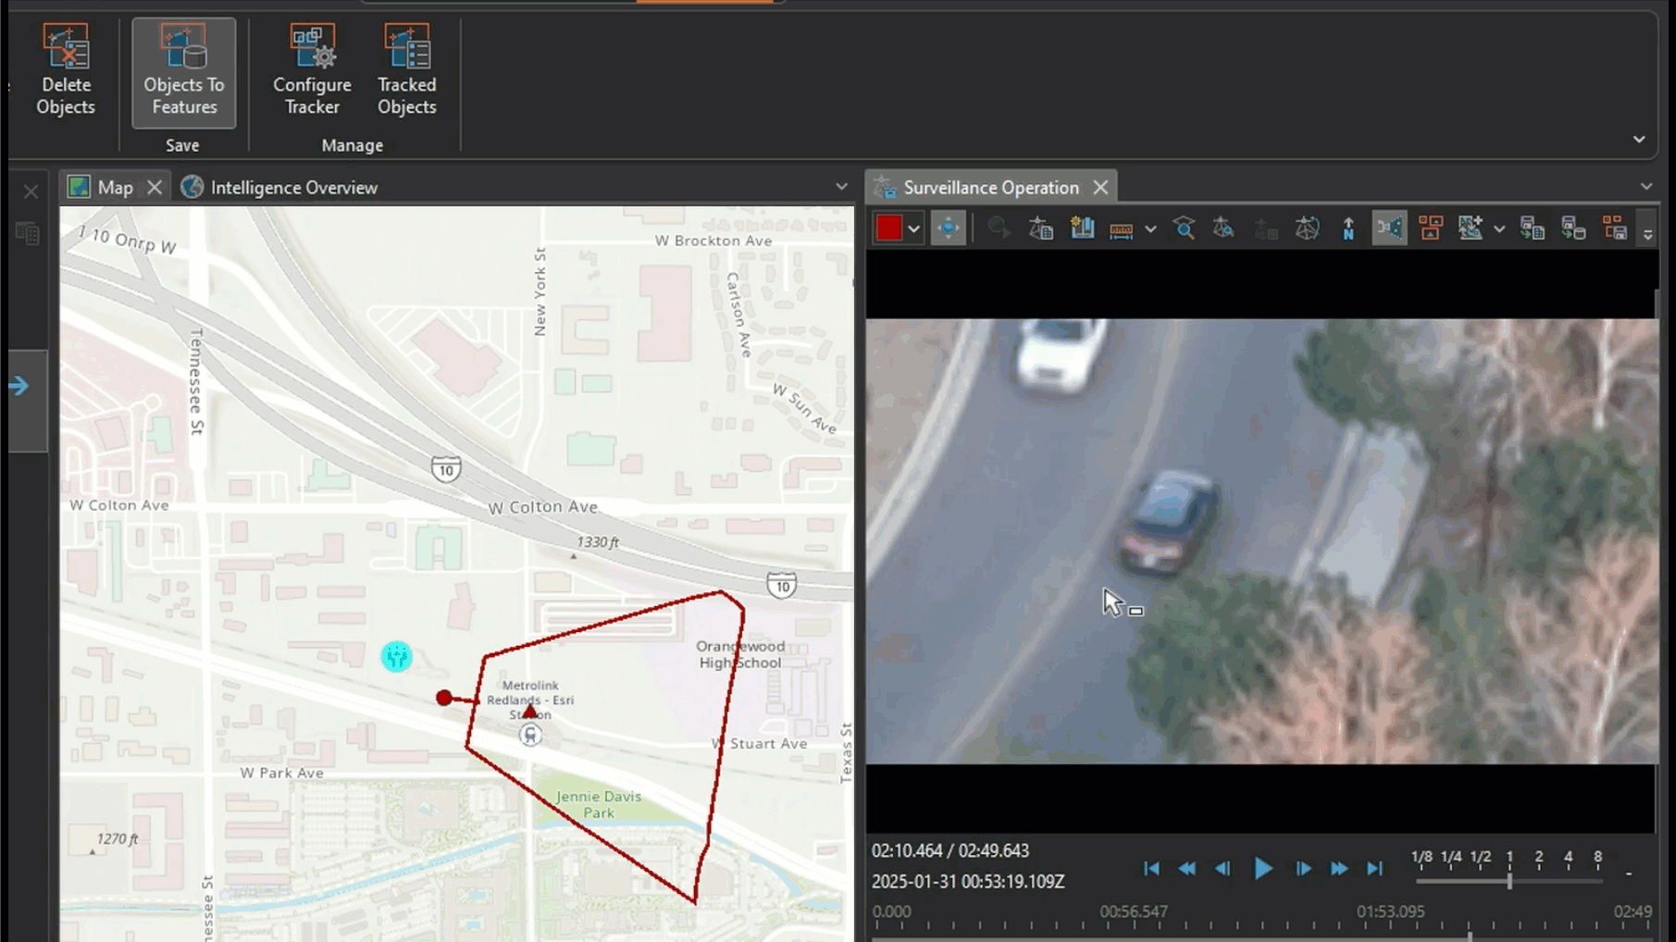This screenshot has width=1676, height=942.
Task: Open the graphic color dropdown
Action: [x=913, y=228]
